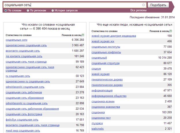Screen dimensions: 180x133
Task: Open 'odnoklassniki социальная сеть' keyword link
Action: tap(25, 87)
